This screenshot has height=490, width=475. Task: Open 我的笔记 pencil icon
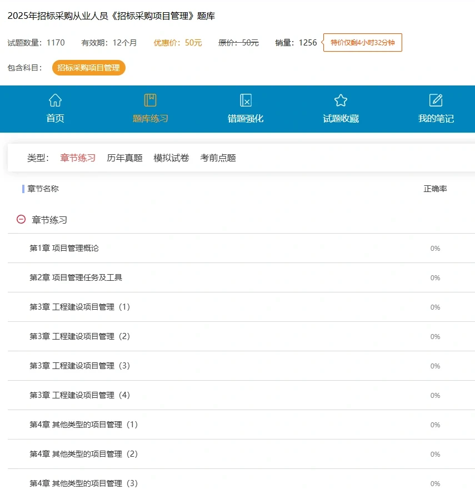click(x=435, y=100)
